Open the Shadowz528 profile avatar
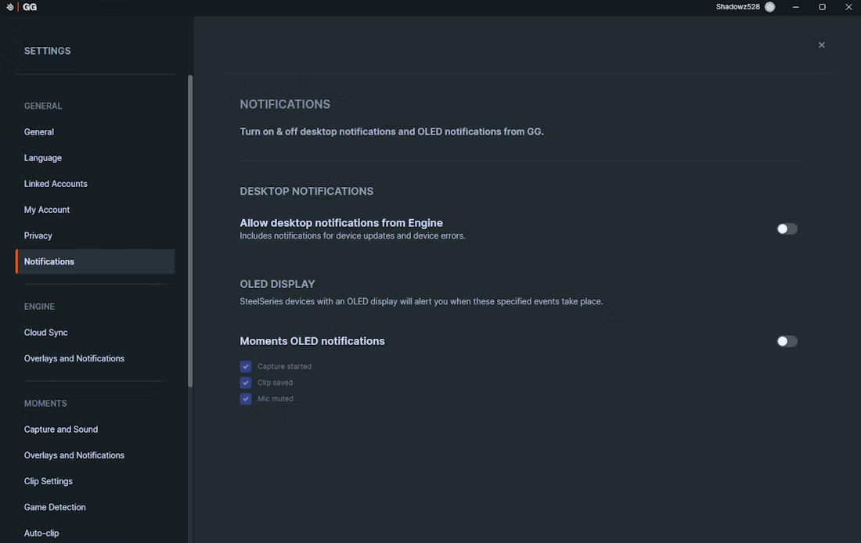 coord(770,7)
